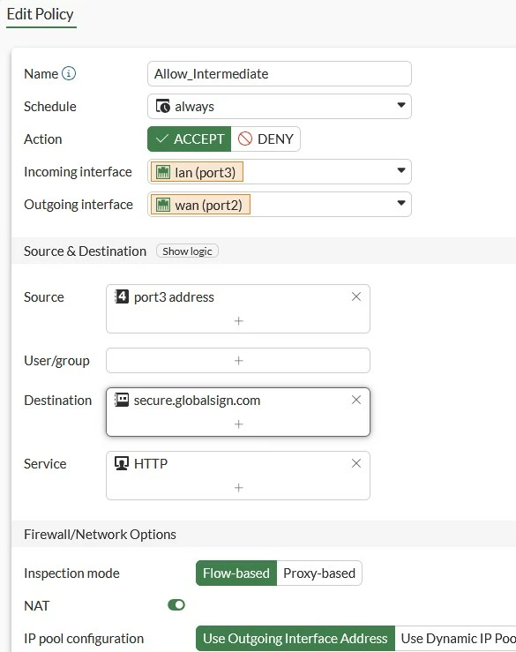Image resolution: width=516 pixels, height=652 pixels.
Task: Click the info icon next to Name
Action: coord(69,73)
